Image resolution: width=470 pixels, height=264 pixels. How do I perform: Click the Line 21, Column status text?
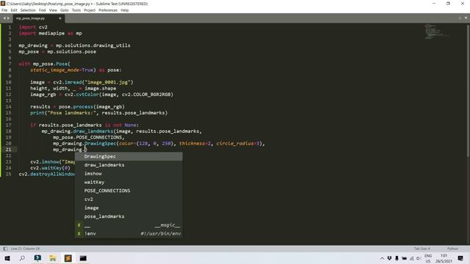point(25,249)
